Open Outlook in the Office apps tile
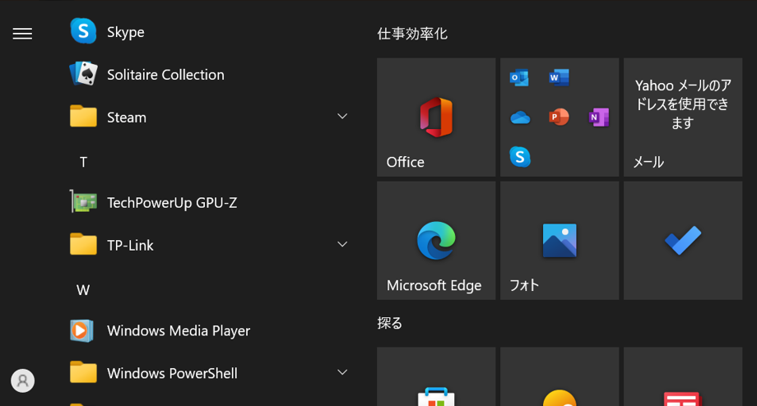Viewport: 757px width, 406px height. click(x=519, y=77)
